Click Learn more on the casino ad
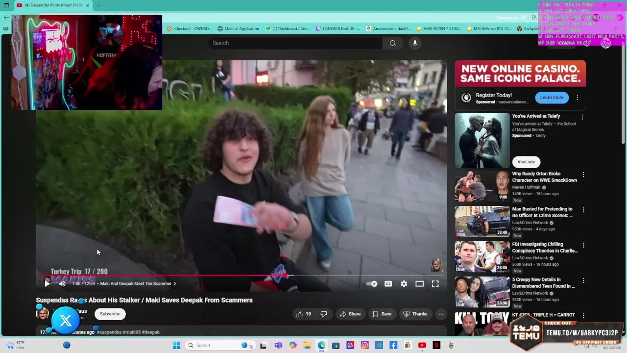627x353 pixels. tap(552, 98)
